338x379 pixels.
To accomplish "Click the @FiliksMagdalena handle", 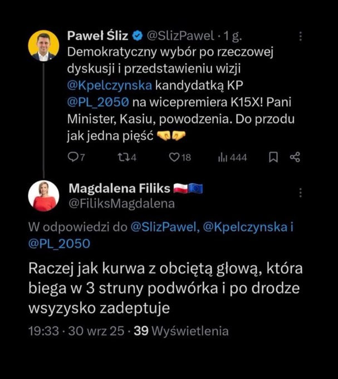I will click(121, 204).
